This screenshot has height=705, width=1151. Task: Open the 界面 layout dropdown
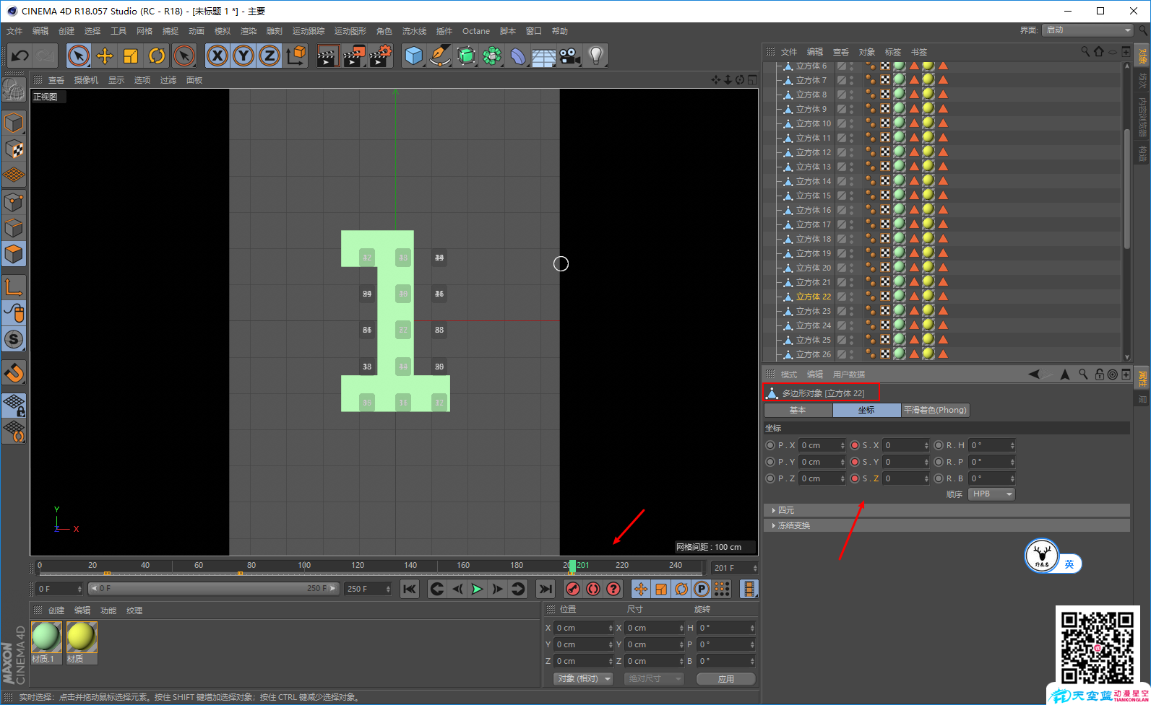(x=1088, y=30)
